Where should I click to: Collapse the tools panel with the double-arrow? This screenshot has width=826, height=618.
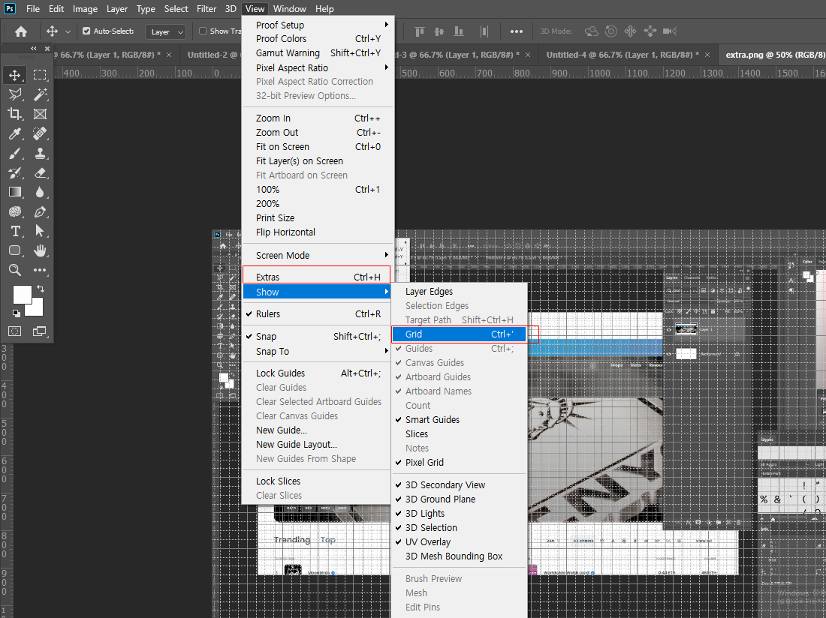[x=34, y=49]
